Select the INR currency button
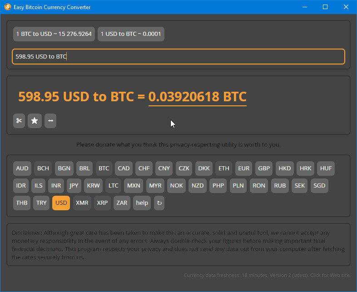The height and width of the screenshot is (292, 357). click(56, 186)
